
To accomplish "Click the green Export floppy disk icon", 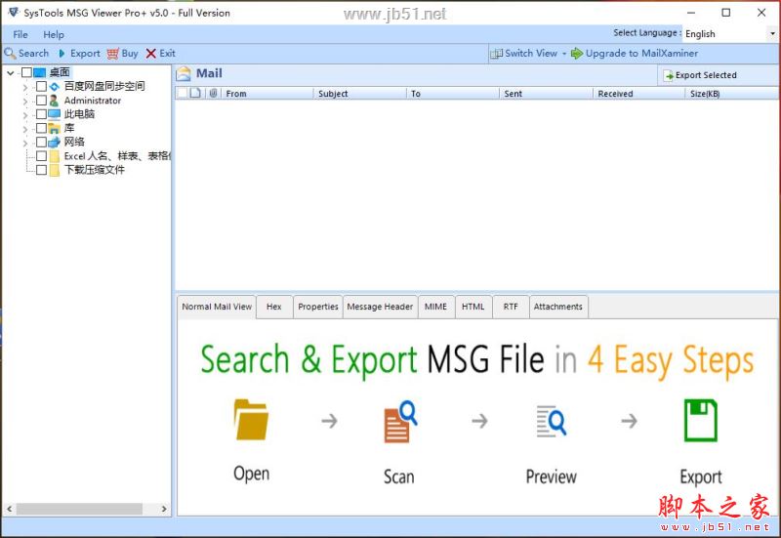I will (701, 421).
